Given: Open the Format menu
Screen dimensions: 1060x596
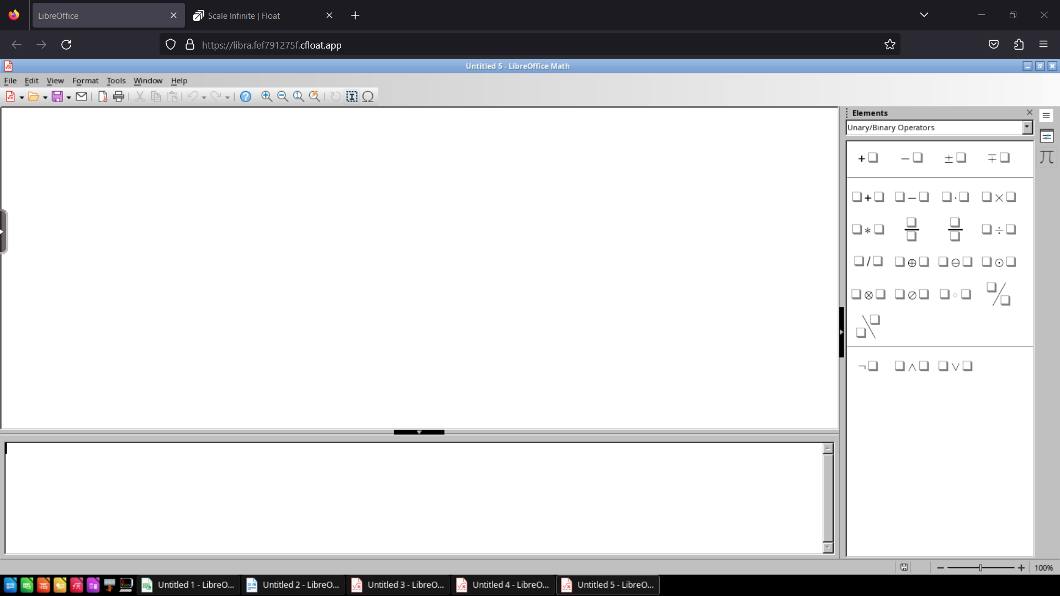Looking at the screenshot, I should coord(86,81).
